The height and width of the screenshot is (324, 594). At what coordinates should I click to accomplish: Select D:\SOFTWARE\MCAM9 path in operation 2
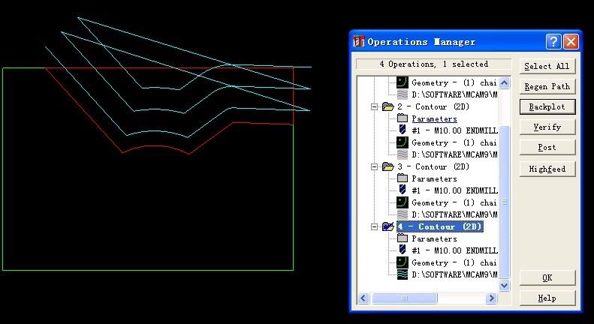[454, 154]
